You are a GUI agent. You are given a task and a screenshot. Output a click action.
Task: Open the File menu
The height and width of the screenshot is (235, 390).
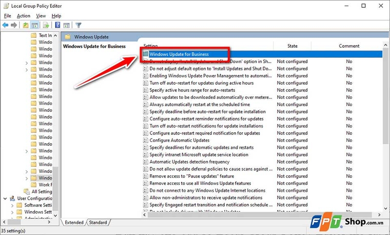[x=7, y=16]
